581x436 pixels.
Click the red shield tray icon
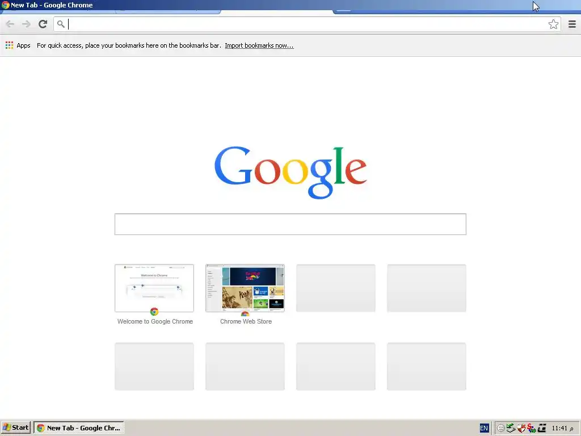coord(521,428)
